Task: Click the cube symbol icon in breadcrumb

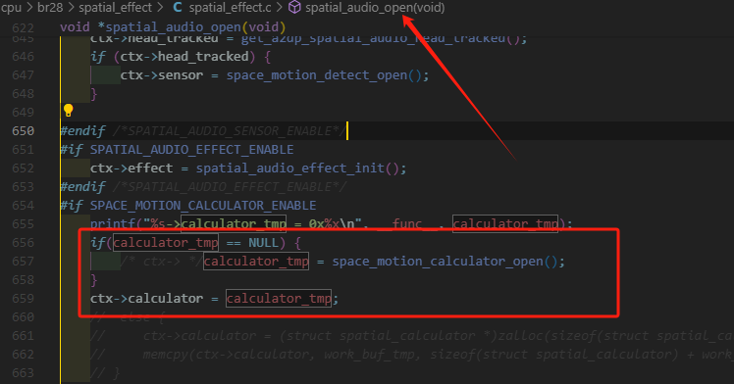Action: coord(294,8)
